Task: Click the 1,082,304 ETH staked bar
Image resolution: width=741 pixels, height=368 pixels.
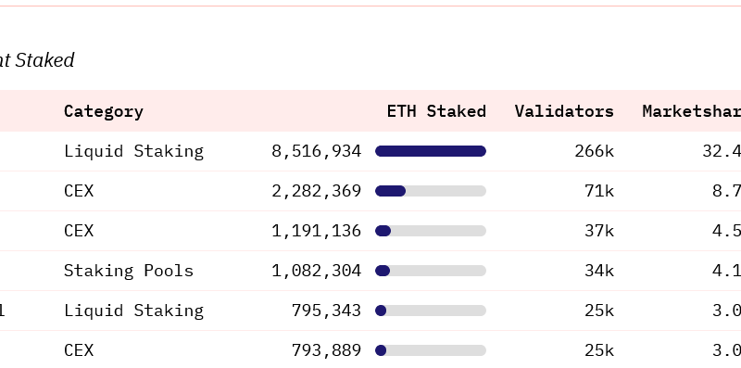Action: tap(431, 271)
